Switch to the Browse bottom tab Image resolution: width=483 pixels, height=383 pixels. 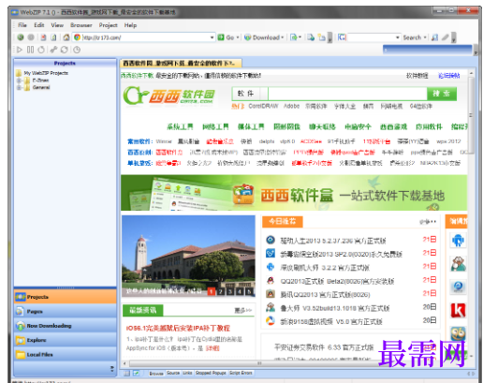tap(156, 373)
